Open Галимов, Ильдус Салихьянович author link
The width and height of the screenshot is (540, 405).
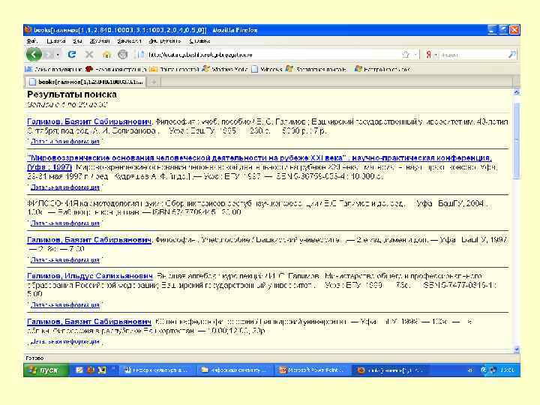pyautogui.click(x=90, y=276)
